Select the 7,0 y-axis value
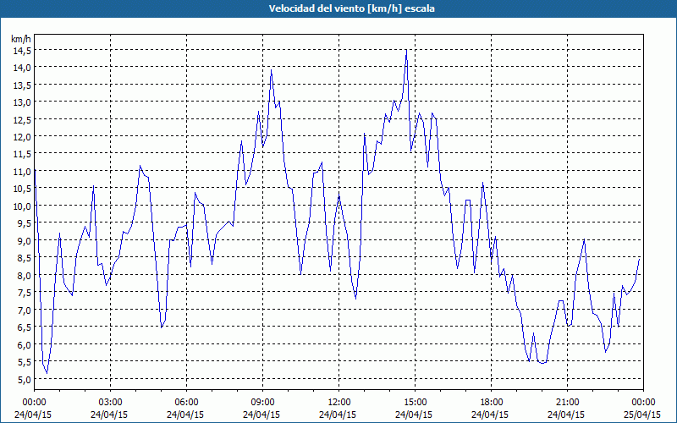The image size is (677, 423). pyautogui.click(x=24, y=310)
